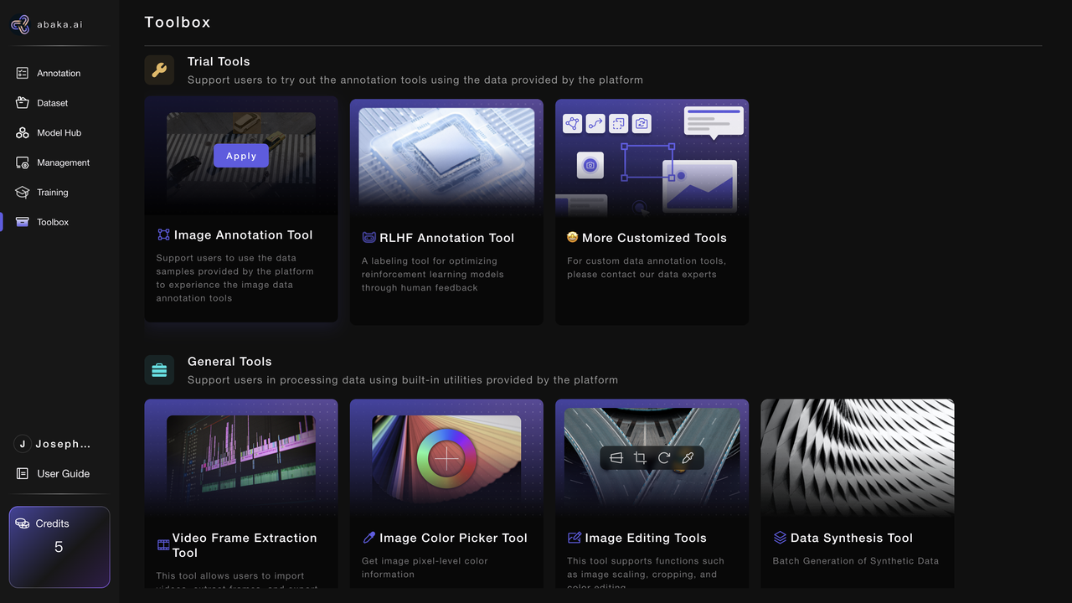Click the Trial Tools wrench icon
The height and width of the screenshot is (603, 1072).
[159, 70]
